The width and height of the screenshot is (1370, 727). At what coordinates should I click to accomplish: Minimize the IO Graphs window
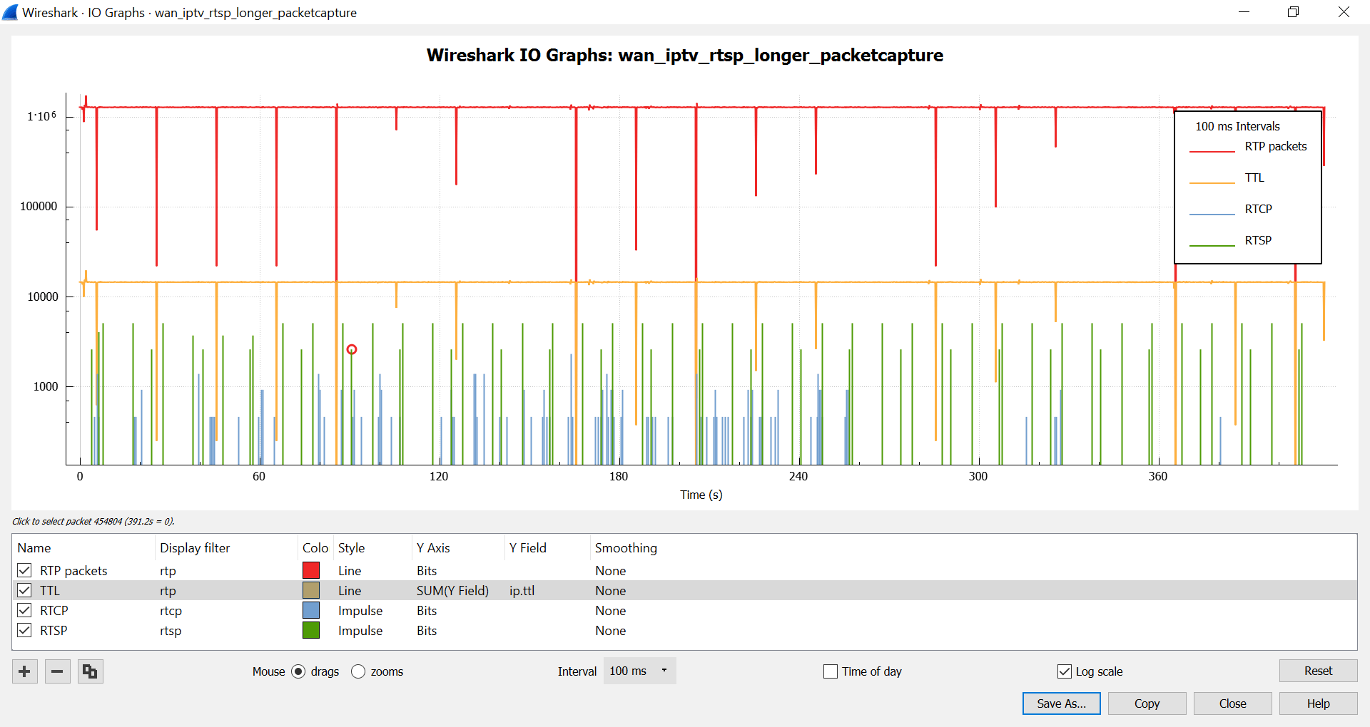point(1244,12)
